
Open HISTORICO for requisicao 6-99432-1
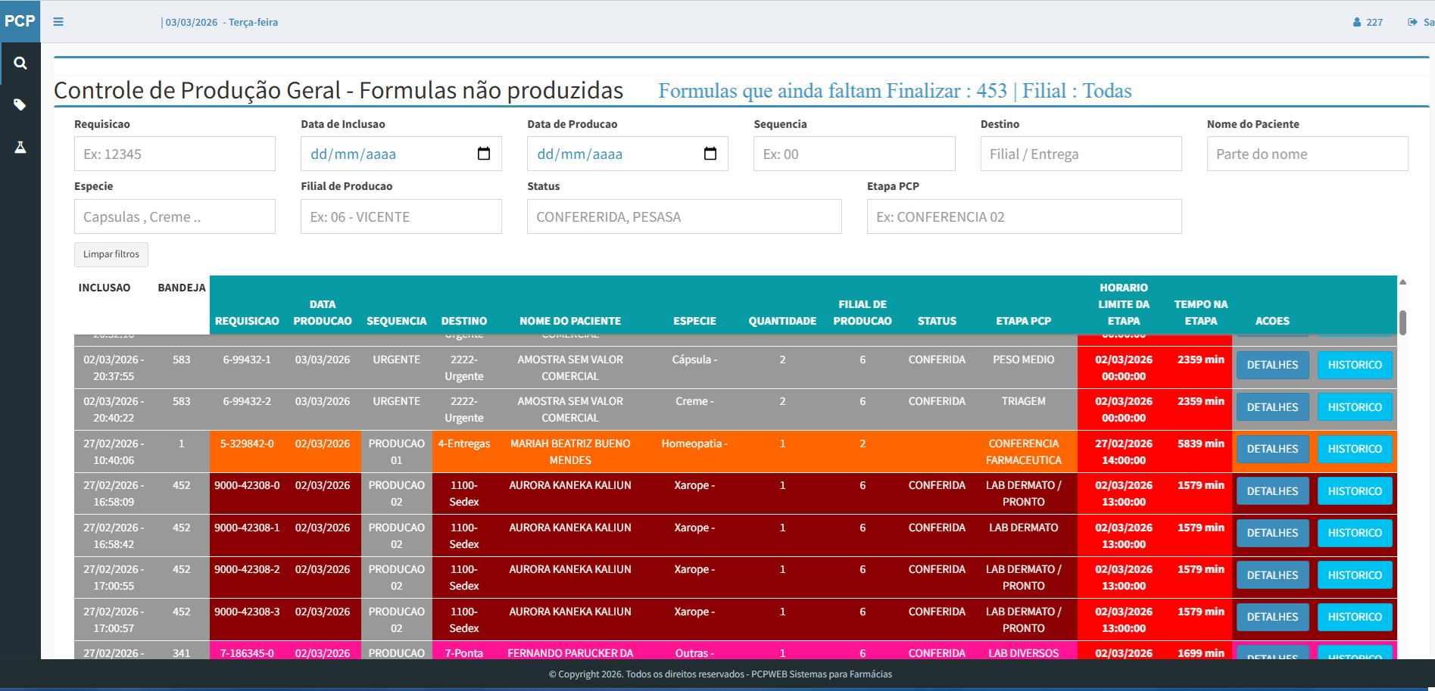pyautogui.click(x=1355, y=365)
